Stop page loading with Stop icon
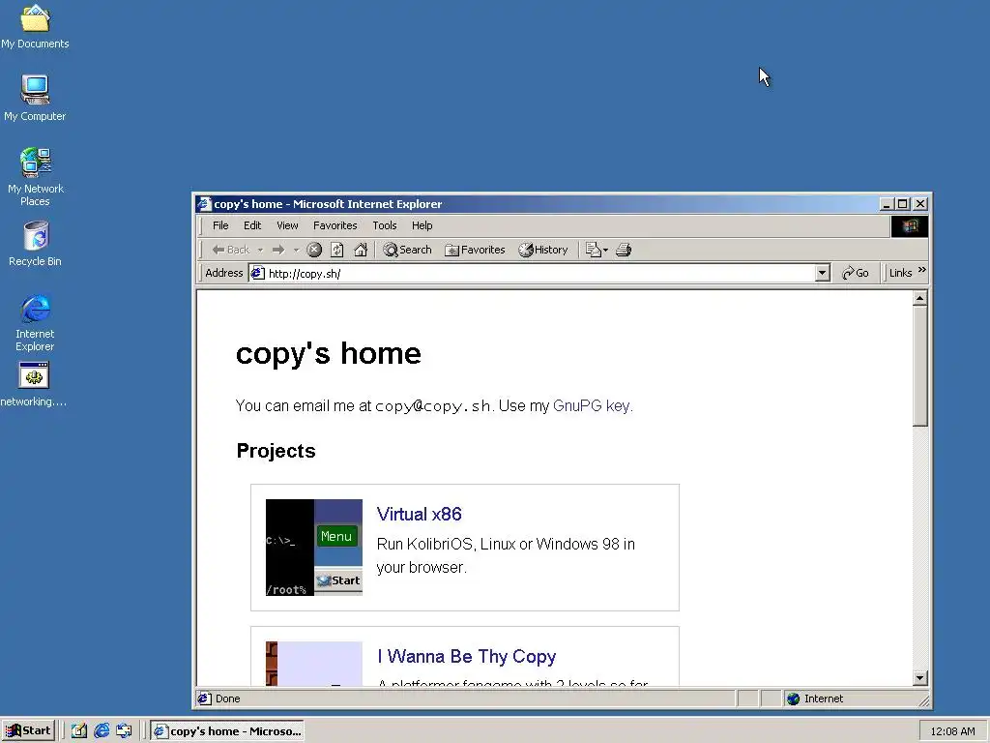Viewport: 990px width, 743px height. [314, 250]
